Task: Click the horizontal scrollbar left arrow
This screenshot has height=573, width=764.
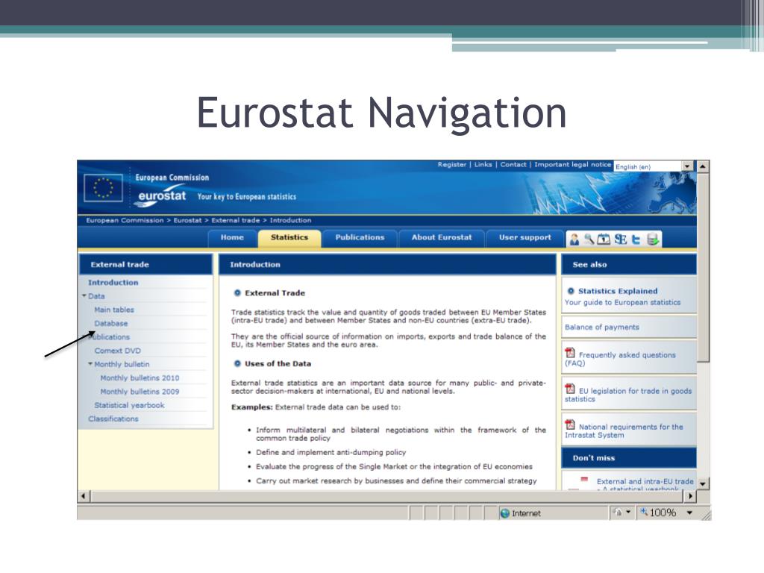Action: pos(84,496)
